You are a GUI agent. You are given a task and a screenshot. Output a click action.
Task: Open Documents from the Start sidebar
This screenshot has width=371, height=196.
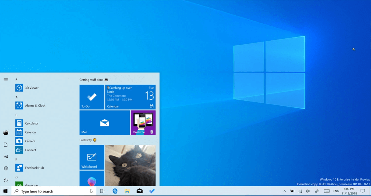click(6, 145)
